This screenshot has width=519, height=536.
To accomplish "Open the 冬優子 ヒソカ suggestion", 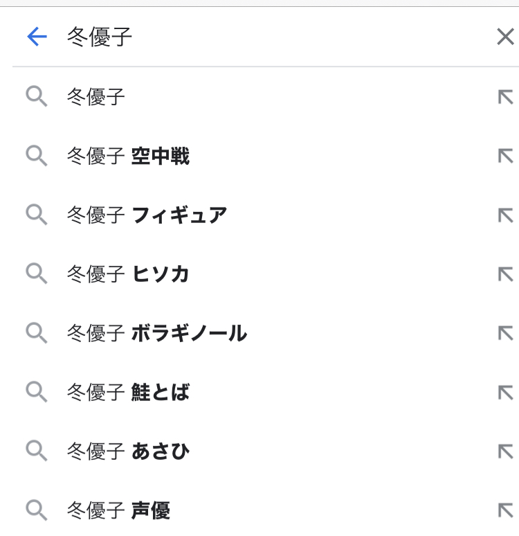I will click(128, 274).
